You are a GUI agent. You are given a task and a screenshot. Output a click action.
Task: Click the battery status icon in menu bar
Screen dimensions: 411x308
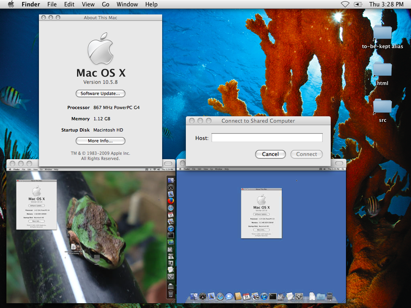coord(358,4)
